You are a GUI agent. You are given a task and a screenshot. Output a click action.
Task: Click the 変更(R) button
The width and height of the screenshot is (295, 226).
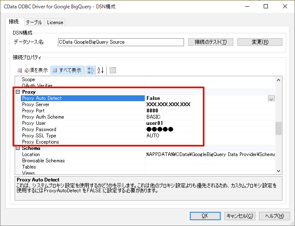coord(260,42)
